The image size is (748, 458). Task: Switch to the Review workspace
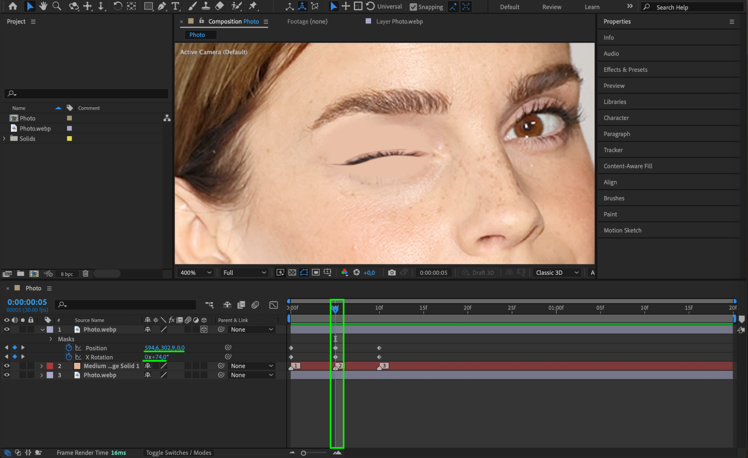(x=552, y=7)
